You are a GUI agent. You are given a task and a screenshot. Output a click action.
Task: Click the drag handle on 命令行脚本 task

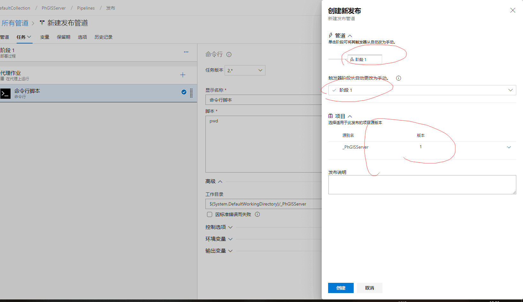[191, 93]
